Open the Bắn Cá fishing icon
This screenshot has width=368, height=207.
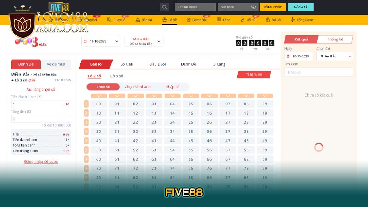[138, 20]
